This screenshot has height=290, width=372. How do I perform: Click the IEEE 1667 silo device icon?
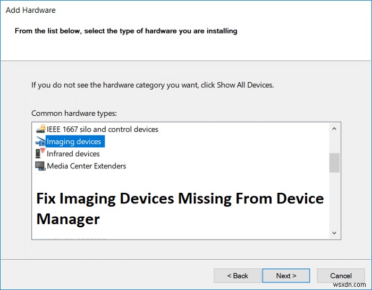(x=40, y=129)
